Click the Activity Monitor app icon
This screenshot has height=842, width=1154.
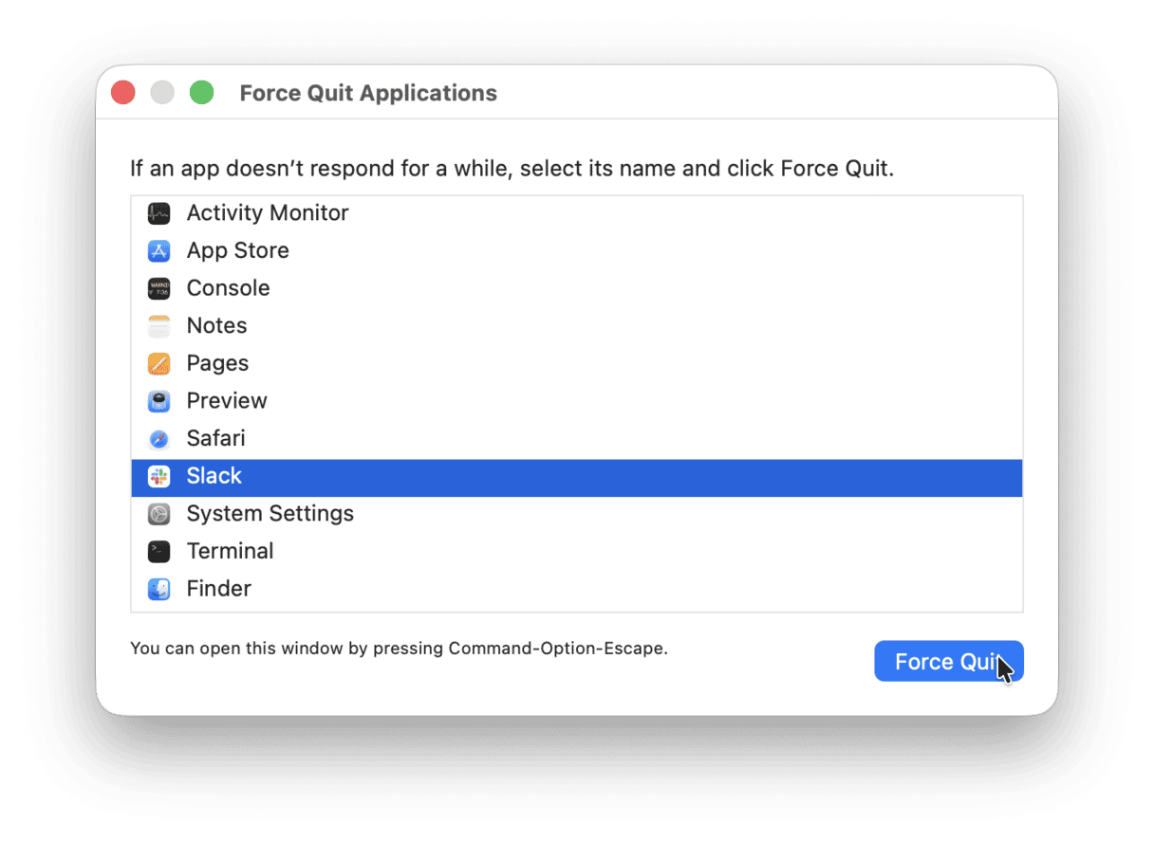158,212
